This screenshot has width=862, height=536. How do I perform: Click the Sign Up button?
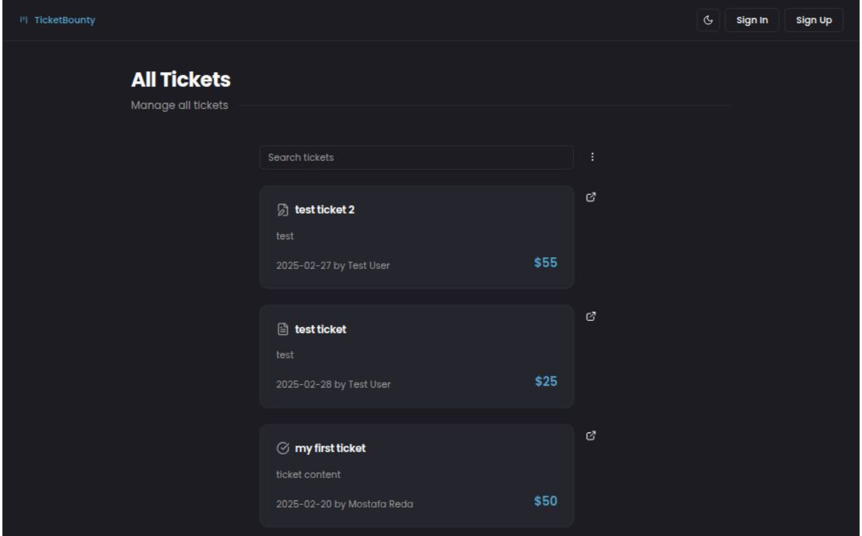[814, 20]
